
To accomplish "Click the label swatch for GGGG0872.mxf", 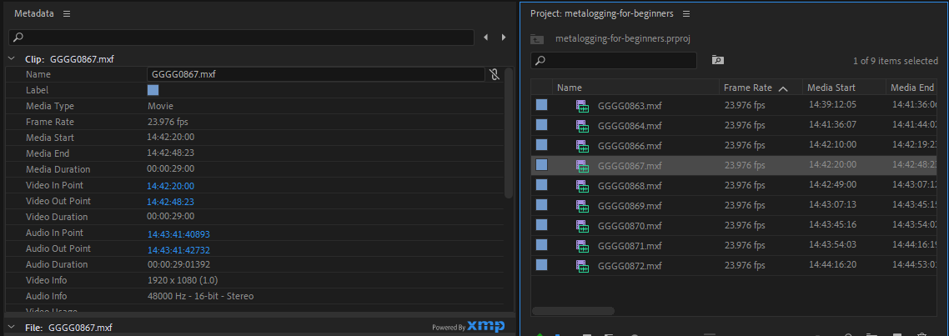I will pos(542,265).
